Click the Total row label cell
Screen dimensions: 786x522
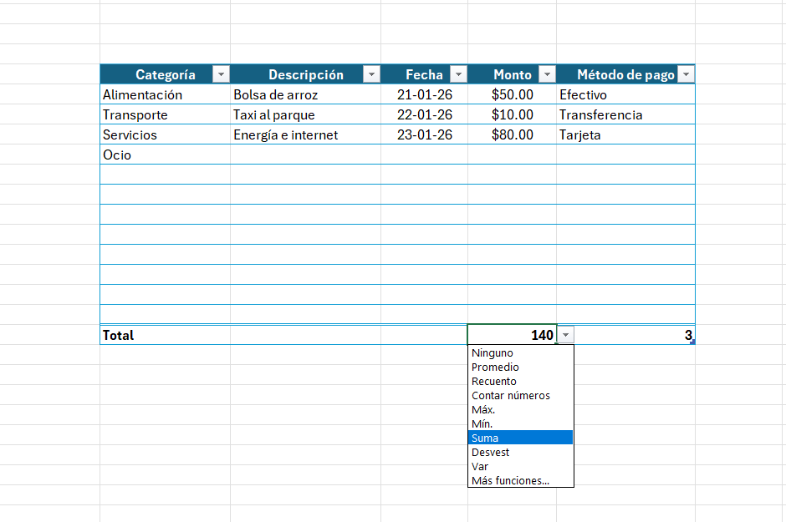(x=164, y=336)
